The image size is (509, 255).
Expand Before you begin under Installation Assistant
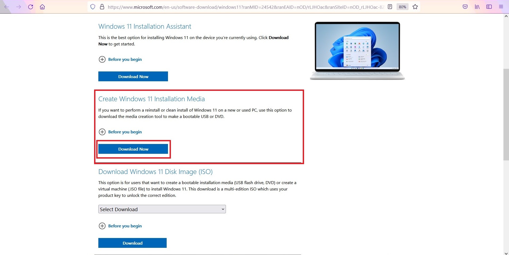pos(120,59)
